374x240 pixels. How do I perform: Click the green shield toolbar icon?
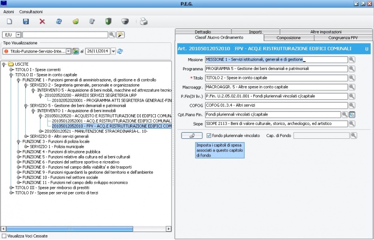point(108,21)
